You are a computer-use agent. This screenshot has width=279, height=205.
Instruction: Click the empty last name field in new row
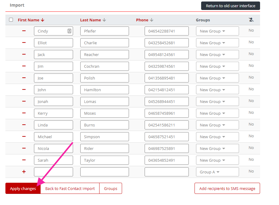pos(104,172)
